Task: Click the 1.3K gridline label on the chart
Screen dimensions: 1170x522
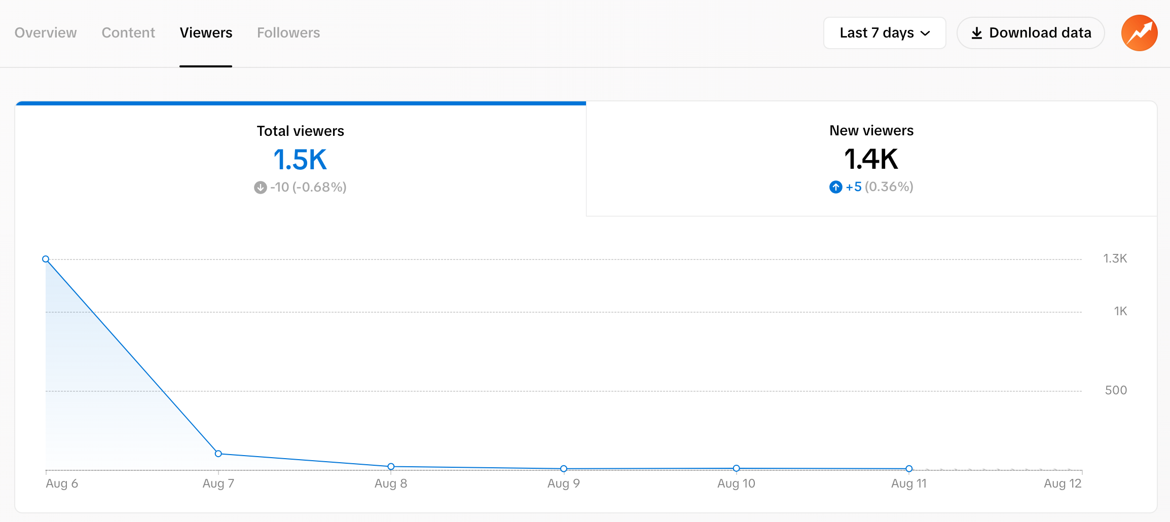Action: pyautogui.click(x=1114, y=258)
